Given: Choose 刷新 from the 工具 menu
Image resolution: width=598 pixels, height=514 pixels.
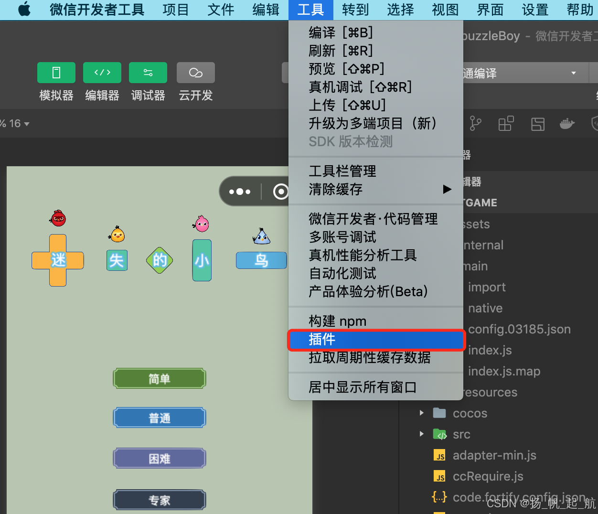Looking at the screenshot, I should [376, 51].
